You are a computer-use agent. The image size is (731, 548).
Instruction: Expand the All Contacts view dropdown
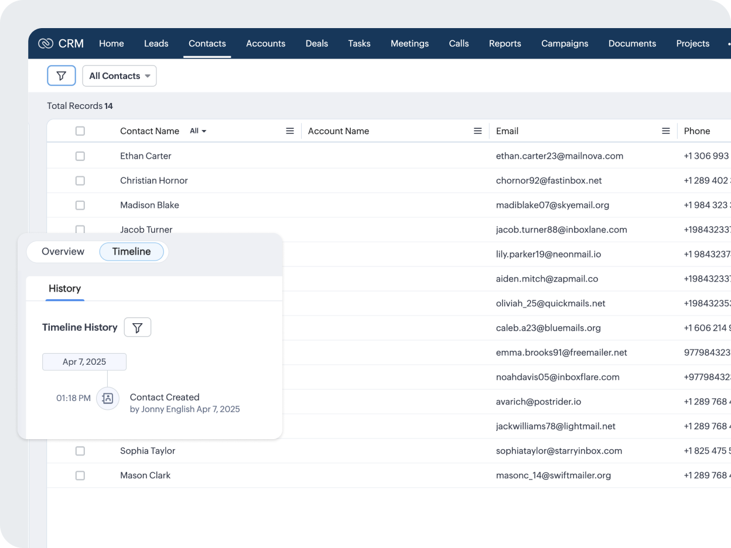point(119,76)
